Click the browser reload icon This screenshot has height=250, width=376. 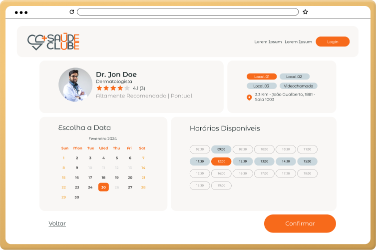pyautogui.click(x=71, y=11)
